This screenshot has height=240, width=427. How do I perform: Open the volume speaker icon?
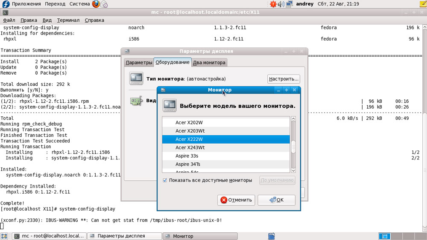(281, 4)
